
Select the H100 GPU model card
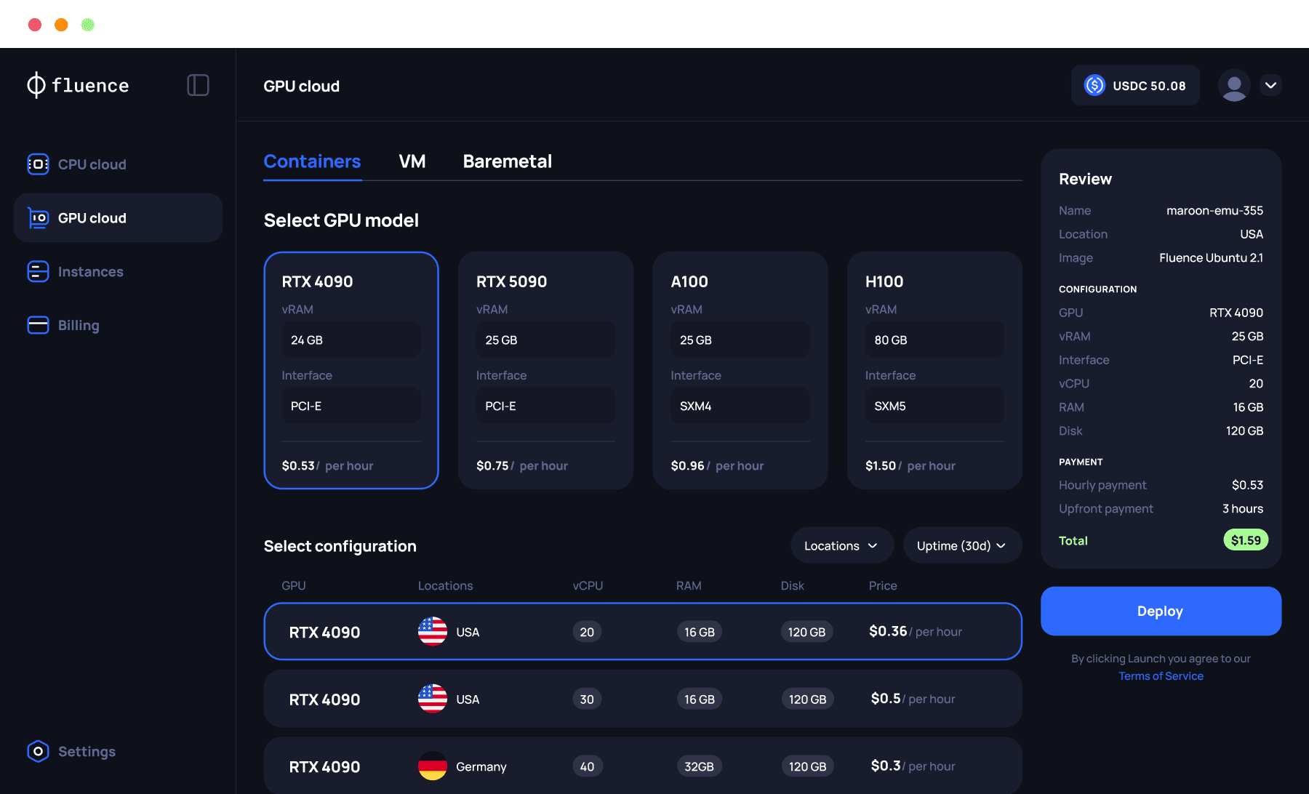[934, 370]
